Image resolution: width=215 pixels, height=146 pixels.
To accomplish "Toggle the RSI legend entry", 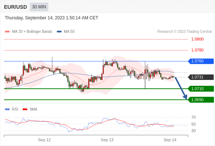I will pos(12,109).
